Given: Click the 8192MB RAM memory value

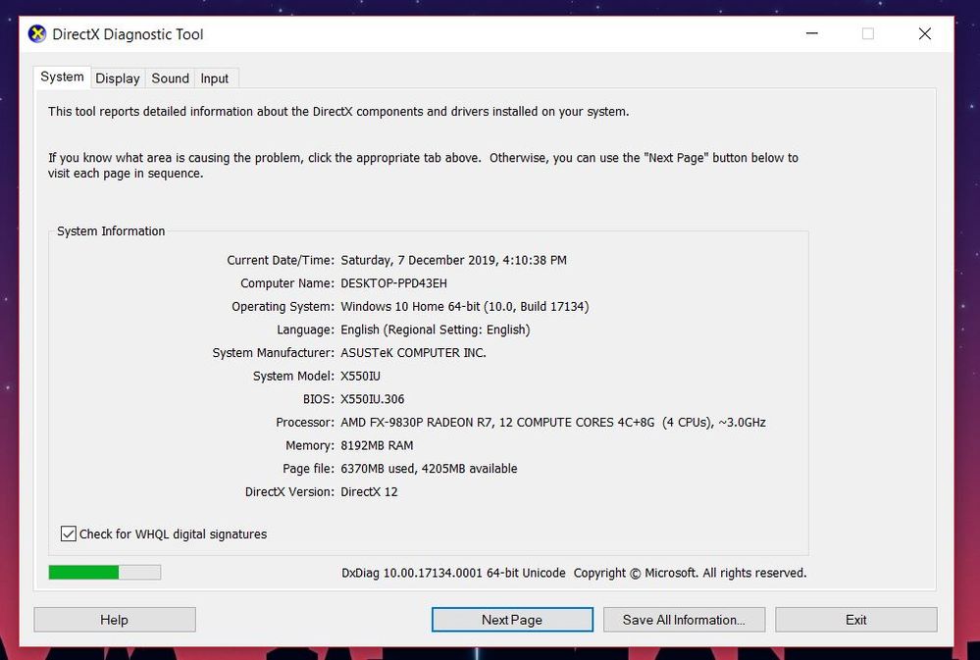Looking at the screenshot, I should coord(377,445).
